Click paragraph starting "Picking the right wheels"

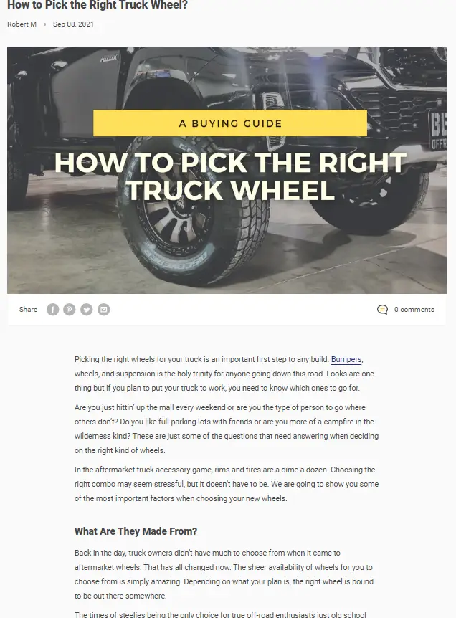click(x=224, y=374)
